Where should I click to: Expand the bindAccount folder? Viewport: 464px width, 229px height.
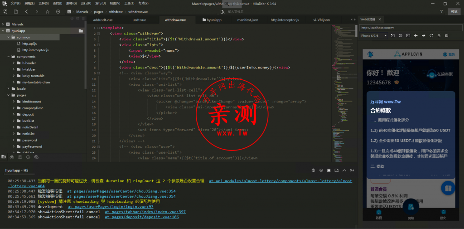(x=14, y=102)
